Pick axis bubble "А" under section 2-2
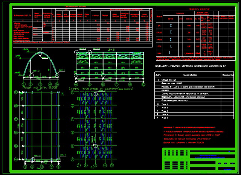The image size is (241, 175). [x=76, y=84]
